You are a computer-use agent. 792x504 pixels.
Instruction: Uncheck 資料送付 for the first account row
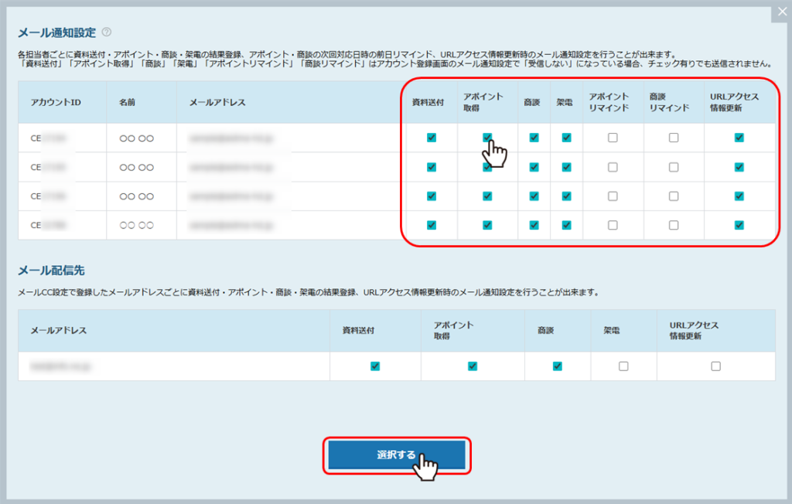432,138
